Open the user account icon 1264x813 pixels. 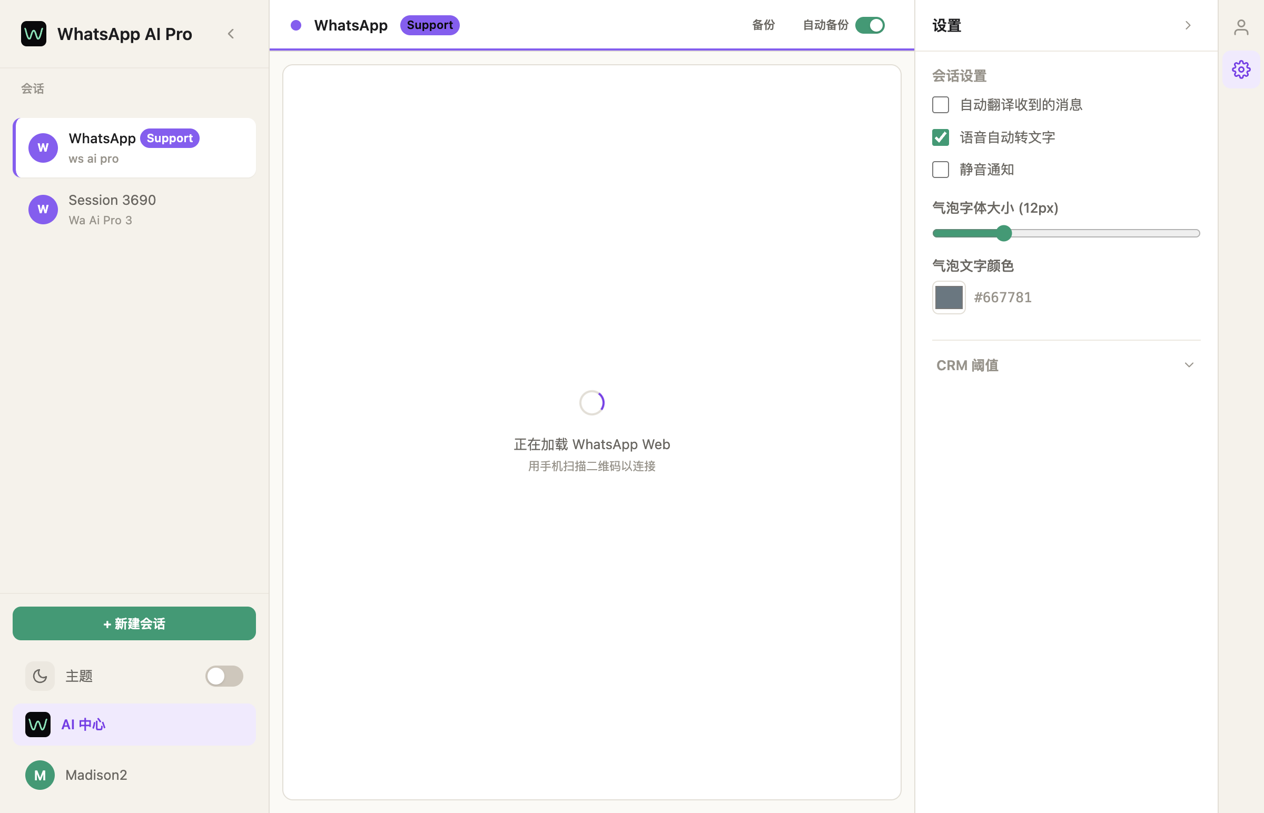1241,27
